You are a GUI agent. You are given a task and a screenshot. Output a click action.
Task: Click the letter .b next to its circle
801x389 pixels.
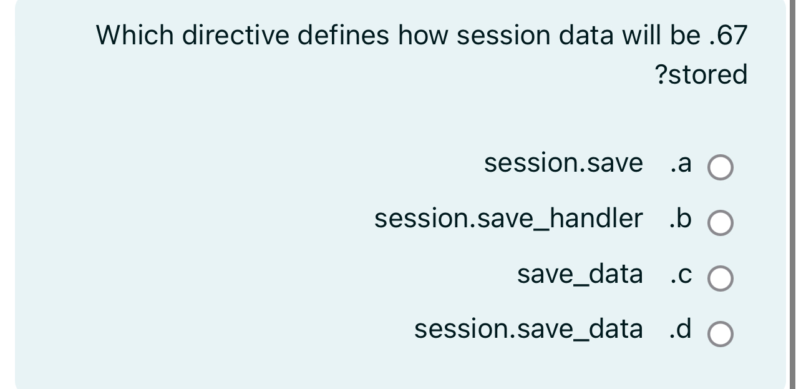tap(681, 219)
